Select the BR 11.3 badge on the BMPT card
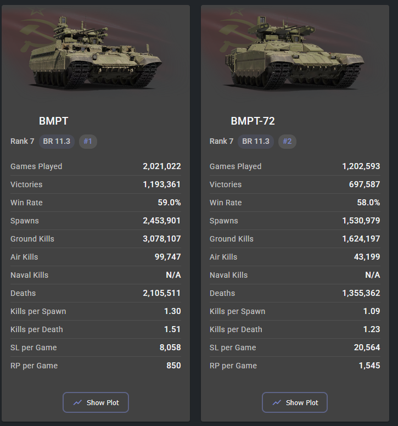Screen dimensions: 398x426 click(x=57, y=141)
